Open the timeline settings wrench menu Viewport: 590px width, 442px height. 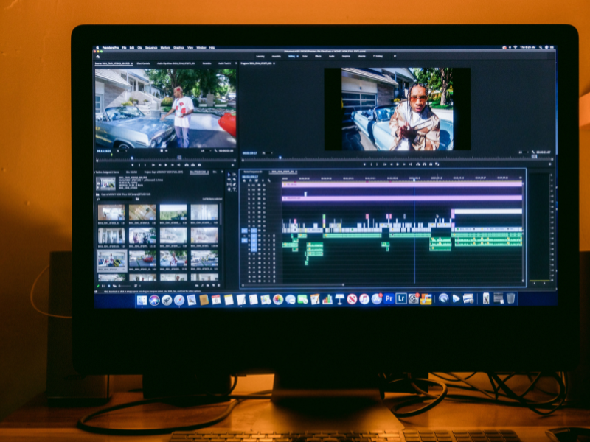click(268, 180)
